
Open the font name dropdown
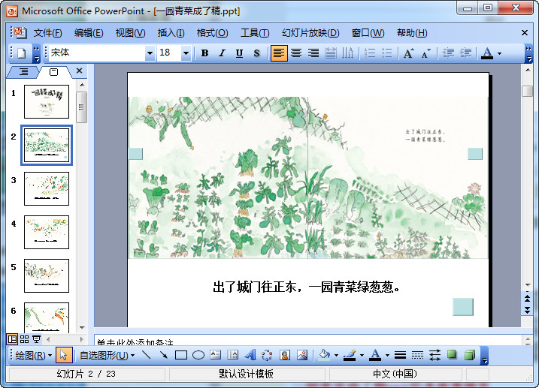pos(150,53)
